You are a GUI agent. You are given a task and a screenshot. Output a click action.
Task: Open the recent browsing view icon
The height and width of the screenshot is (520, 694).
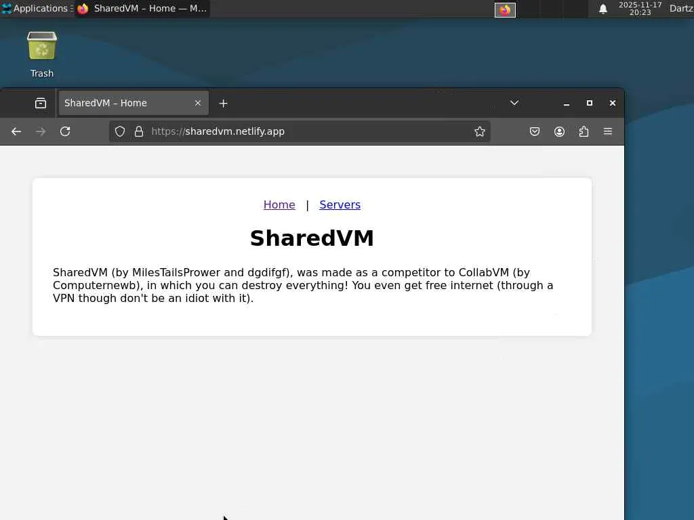tap(41, 103)
